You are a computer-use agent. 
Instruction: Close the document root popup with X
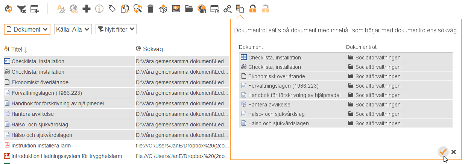click(454, 152)
